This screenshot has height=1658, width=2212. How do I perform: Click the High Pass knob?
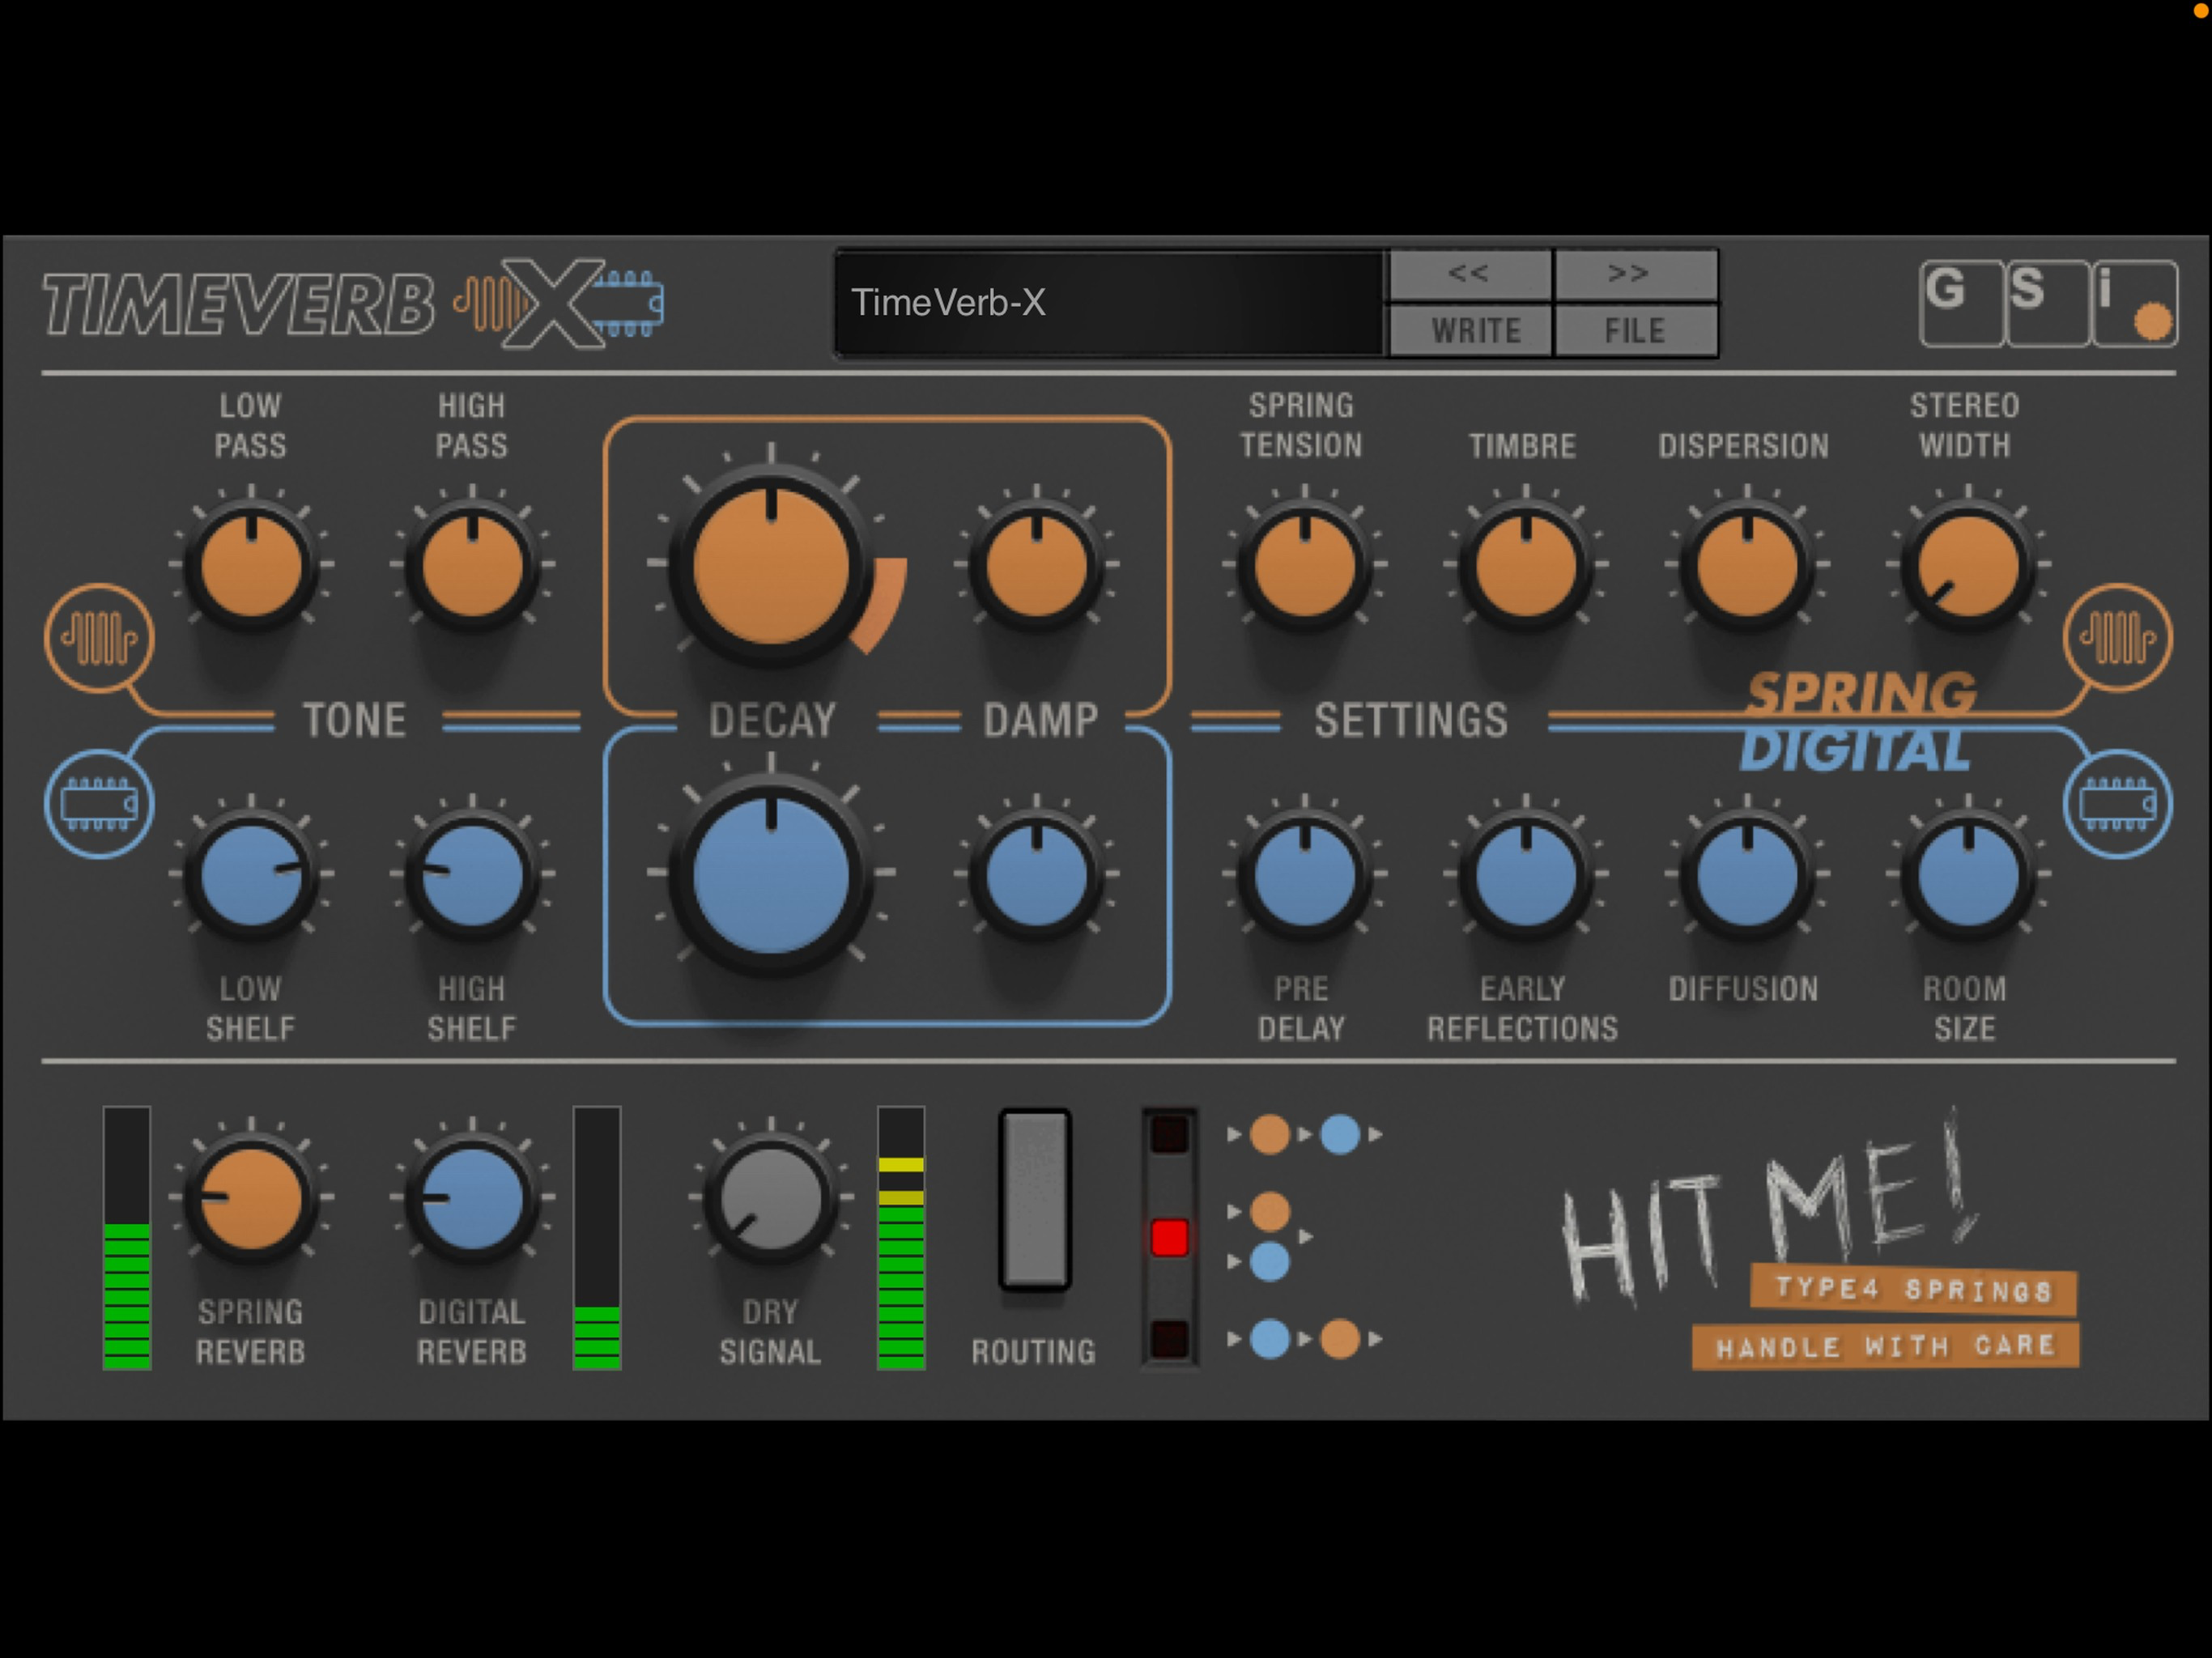472,566
